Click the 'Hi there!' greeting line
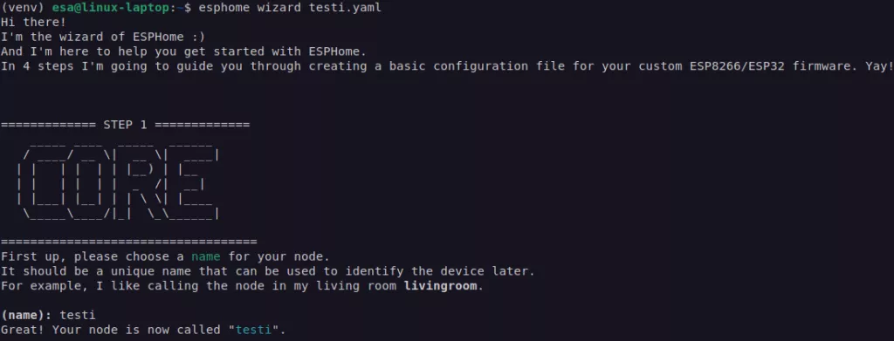894x341 pixels. tap(34, 22)
